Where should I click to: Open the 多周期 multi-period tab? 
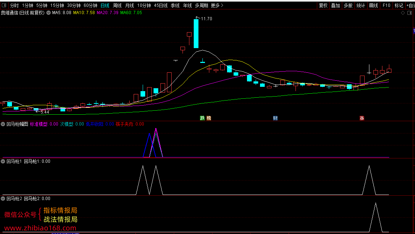(201, 5)
